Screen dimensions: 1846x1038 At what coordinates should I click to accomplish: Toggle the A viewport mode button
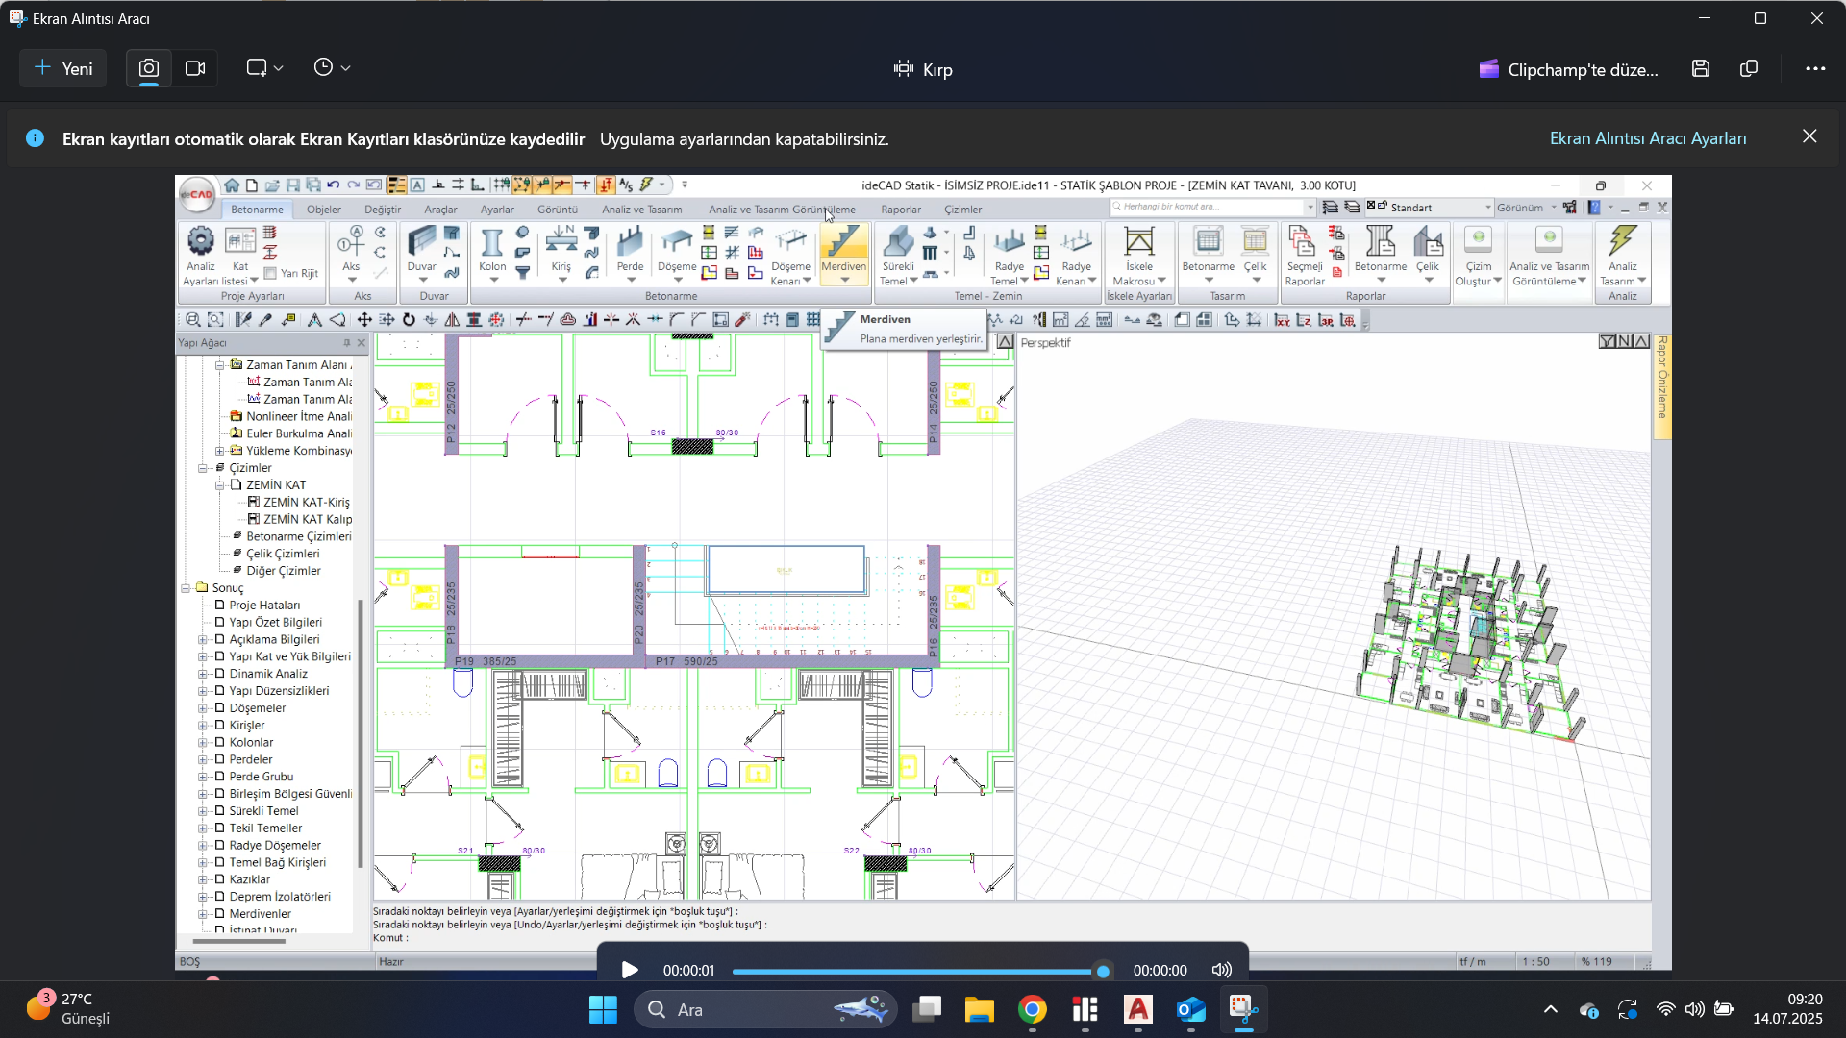coord(1641,341)
